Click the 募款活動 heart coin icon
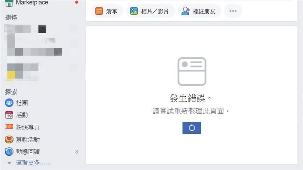The image size is (303, 170). 9,140
